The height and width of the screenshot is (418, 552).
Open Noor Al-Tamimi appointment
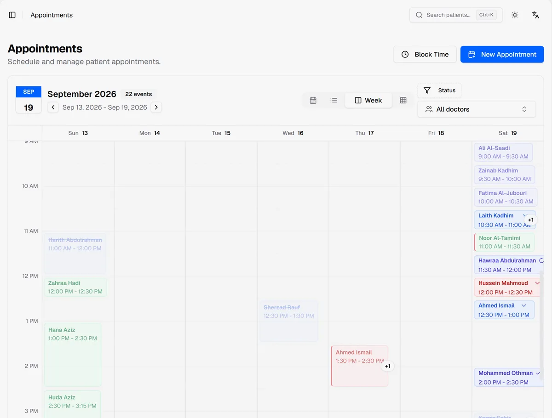(504, 243)
